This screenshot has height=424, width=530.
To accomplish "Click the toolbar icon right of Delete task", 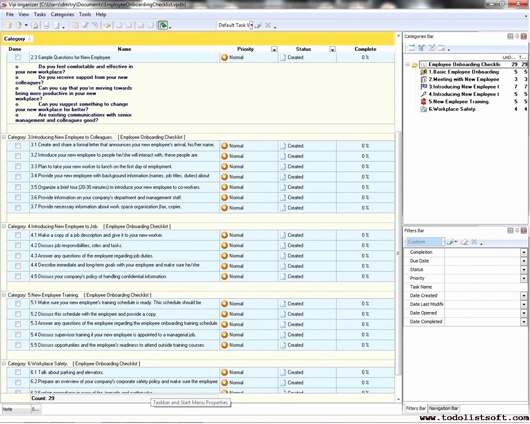I will tap(107, 25).
